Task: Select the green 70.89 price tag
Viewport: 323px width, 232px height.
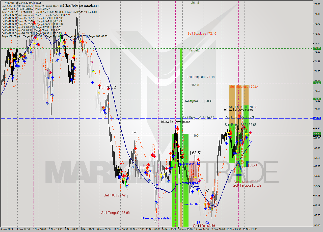Action: pyautogui.click(x=317, y=83)
